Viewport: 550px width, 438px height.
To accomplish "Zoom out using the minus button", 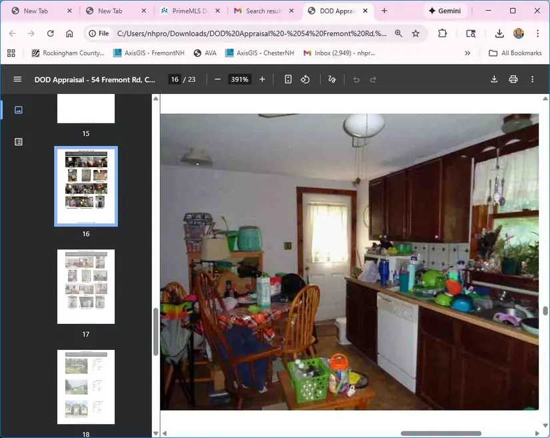I will click(x=217, y=79).
